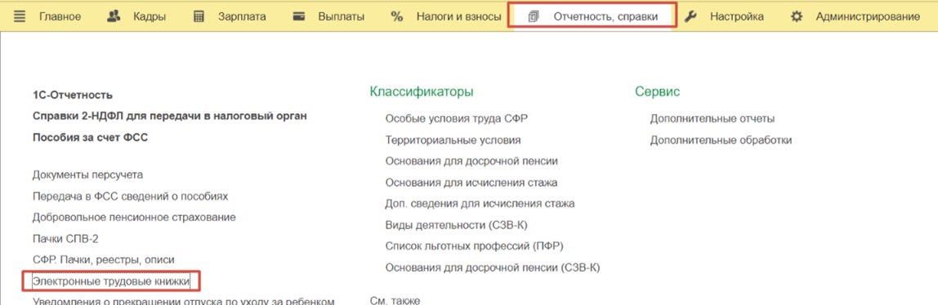Open the Главное section
Image resolution: width=938 pixels, height=305 pixels.
click(60, 16)
